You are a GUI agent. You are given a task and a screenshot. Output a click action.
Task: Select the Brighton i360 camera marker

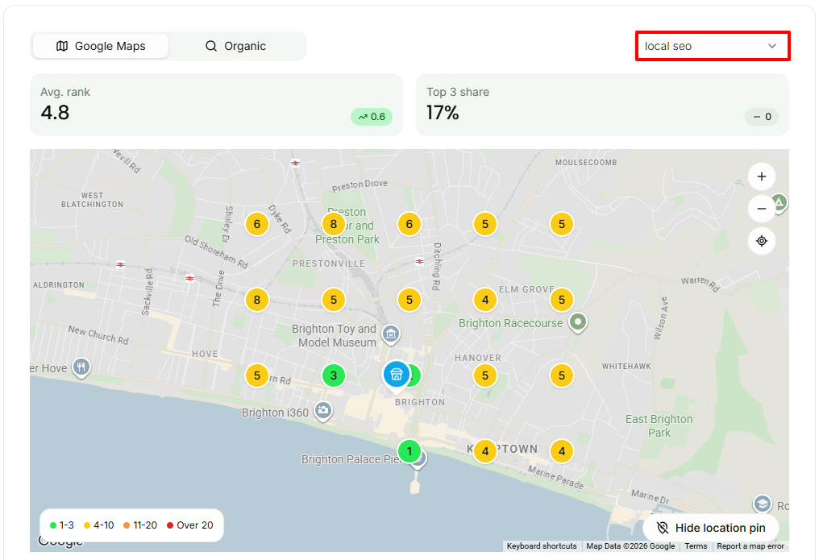(x=322, y=411)
